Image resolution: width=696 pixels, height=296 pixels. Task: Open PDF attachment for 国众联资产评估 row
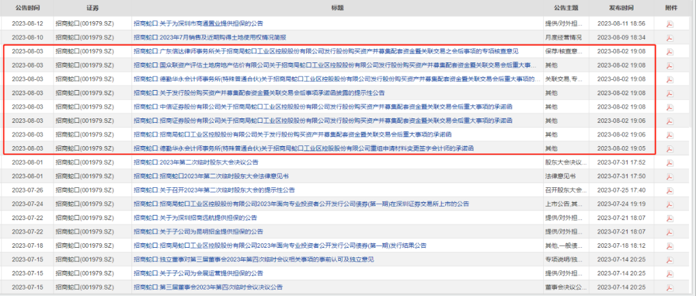coord(670,65)
